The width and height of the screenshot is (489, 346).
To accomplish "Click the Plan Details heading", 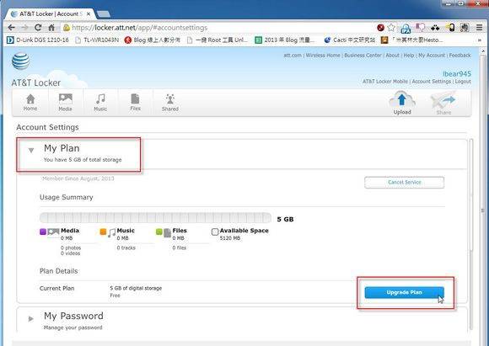I will click(59, 271).
